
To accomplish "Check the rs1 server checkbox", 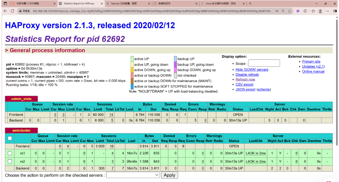I will [10, 153].
